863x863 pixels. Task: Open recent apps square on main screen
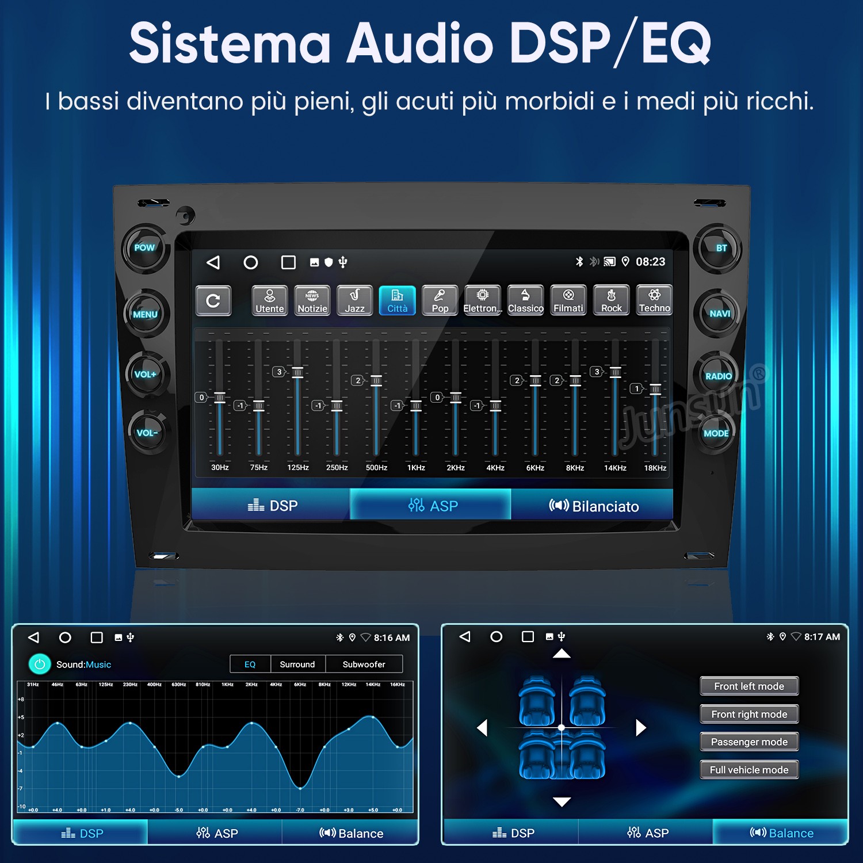click(x=288, y=262)
